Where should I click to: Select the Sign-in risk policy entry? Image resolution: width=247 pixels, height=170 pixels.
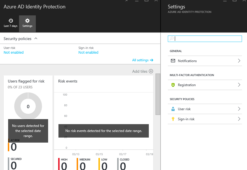click(x=186, y=119)
